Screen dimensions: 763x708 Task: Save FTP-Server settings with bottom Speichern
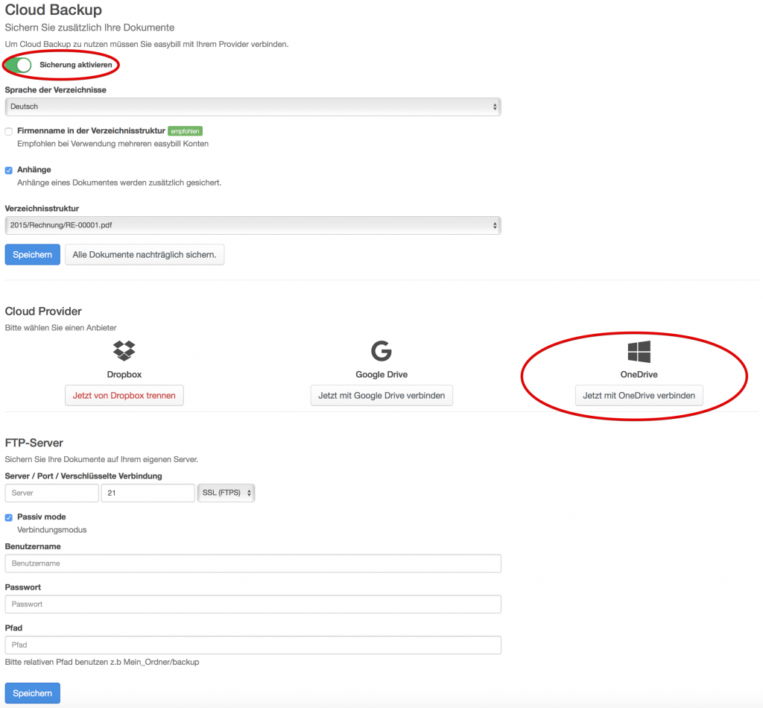[x=33, y=693]
